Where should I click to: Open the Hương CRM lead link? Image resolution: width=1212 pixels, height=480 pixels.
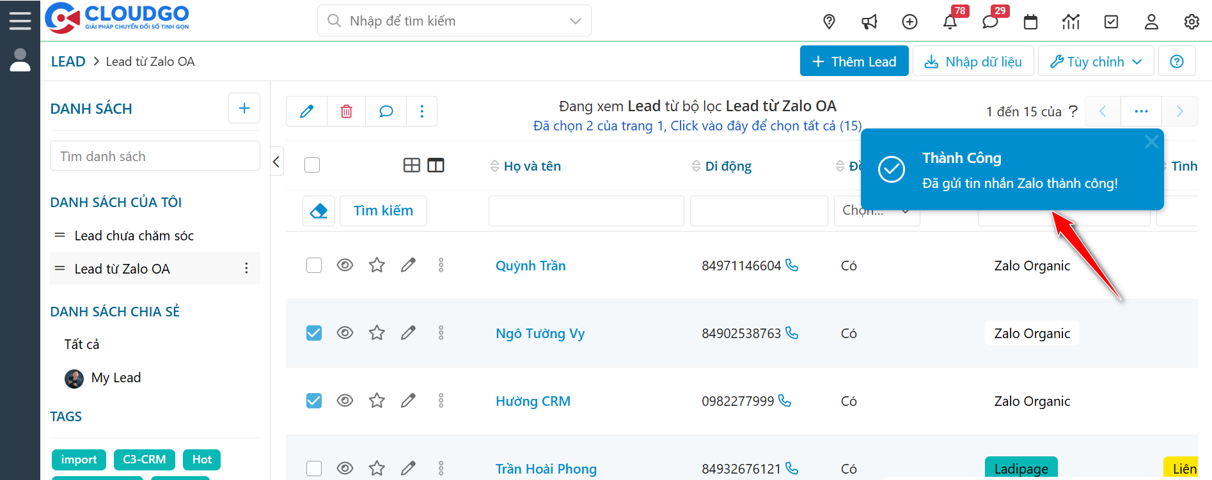pos(533,401)
